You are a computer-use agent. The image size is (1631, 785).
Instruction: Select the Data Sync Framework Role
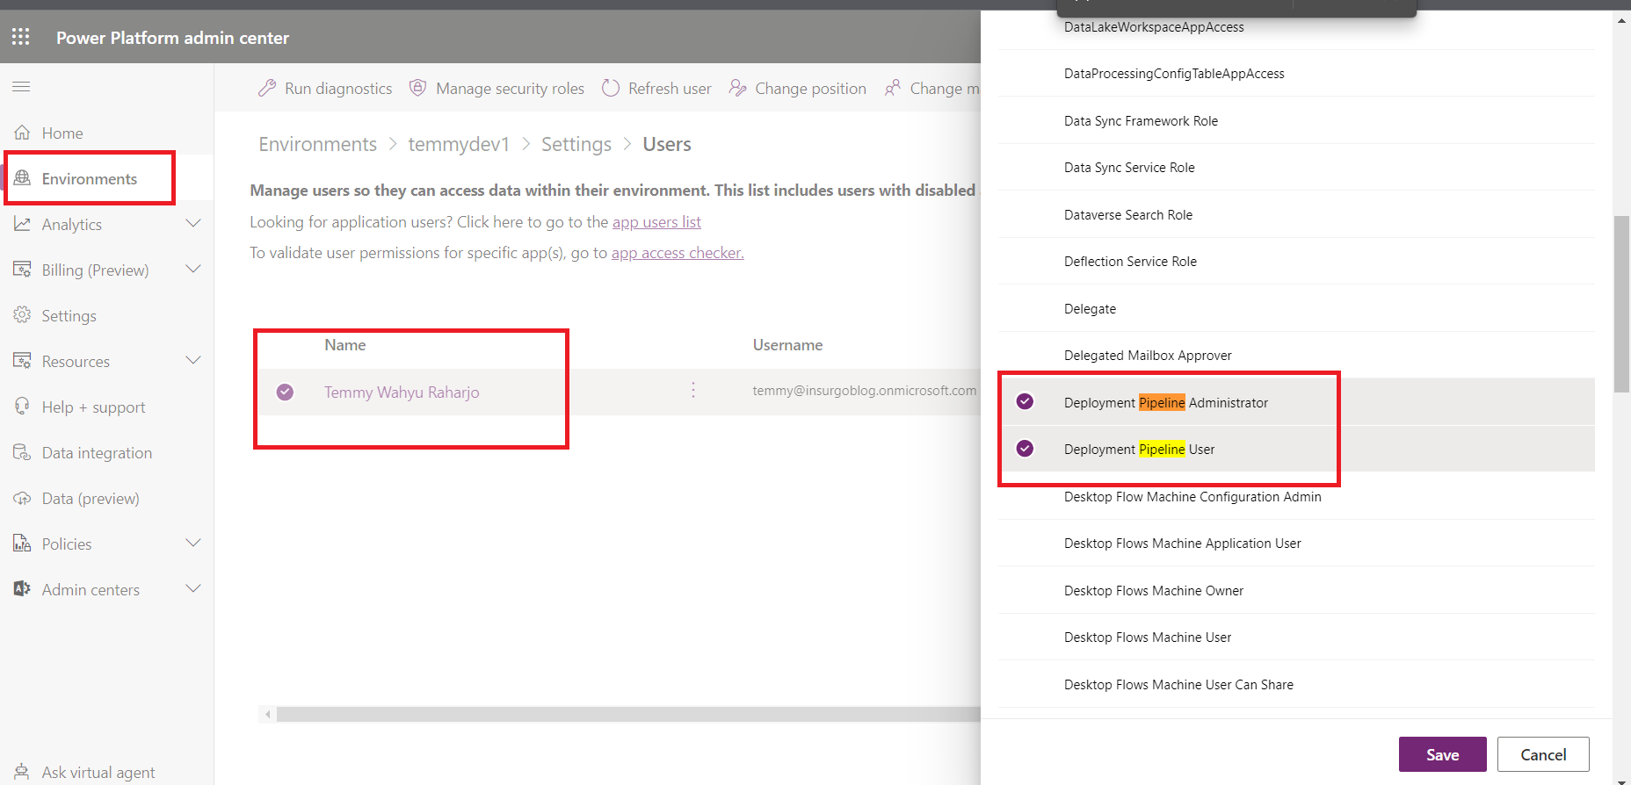(1296, 120)
